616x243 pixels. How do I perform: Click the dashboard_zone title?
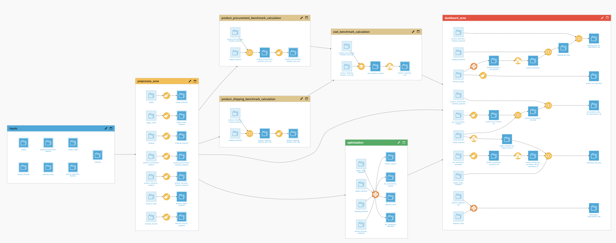tap(455, 18)
